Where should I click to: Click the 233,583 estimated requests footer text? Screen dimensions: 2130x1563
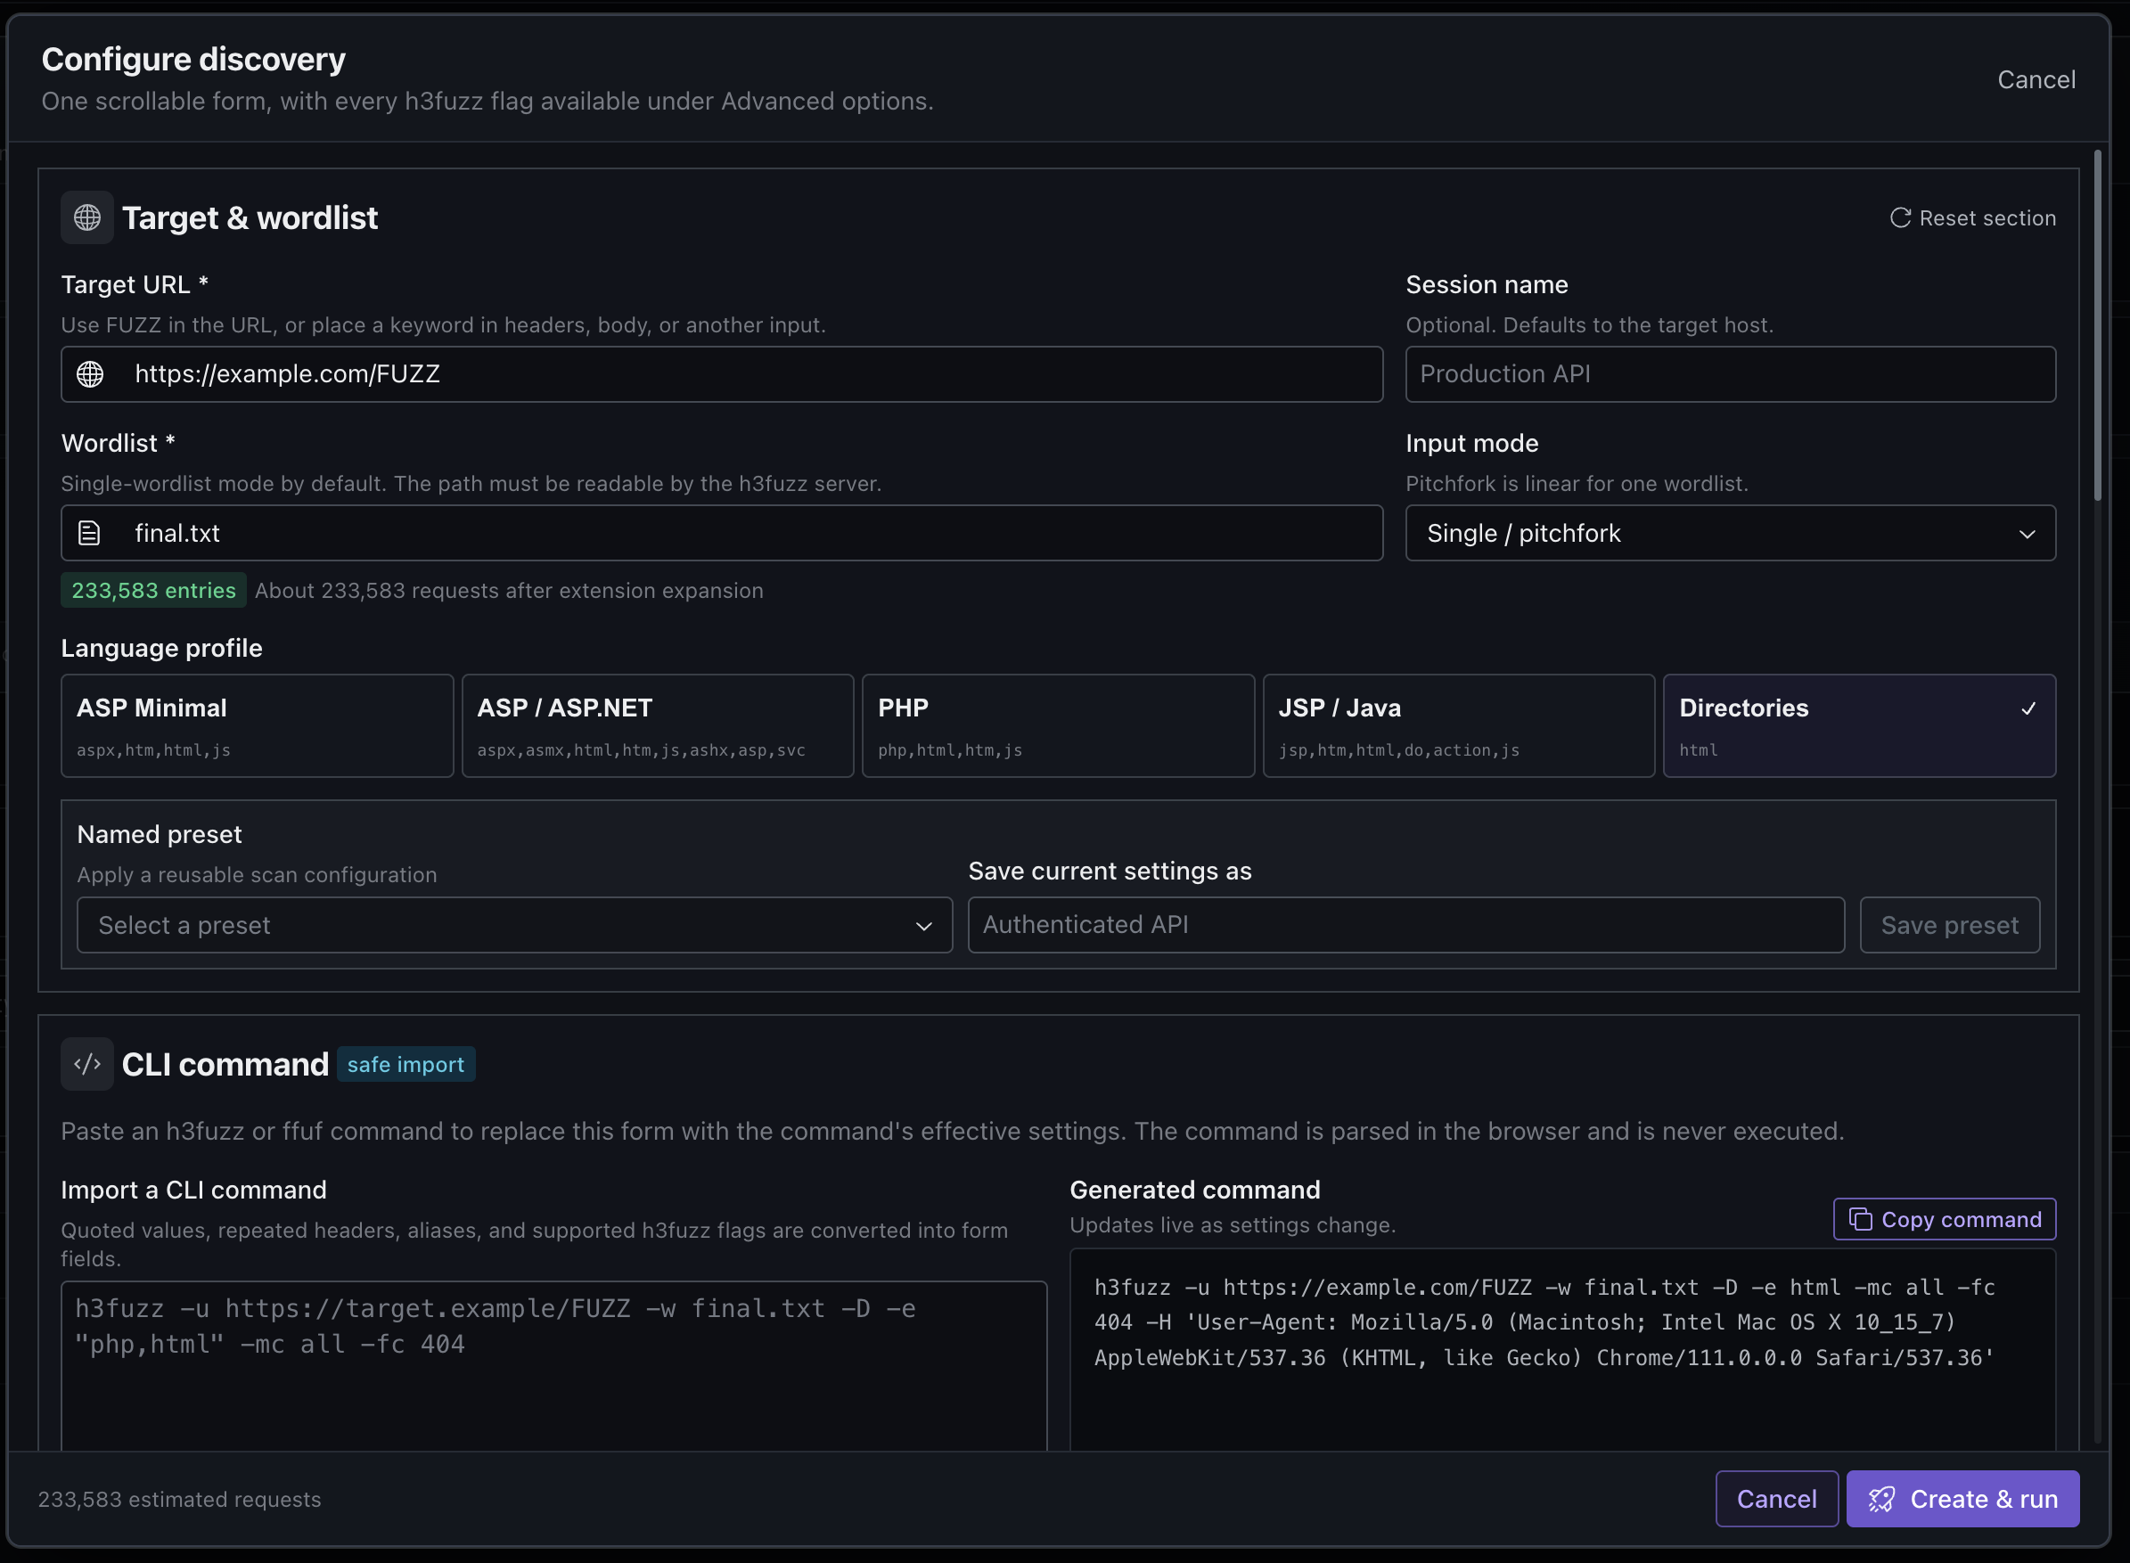pos(180,1499)
